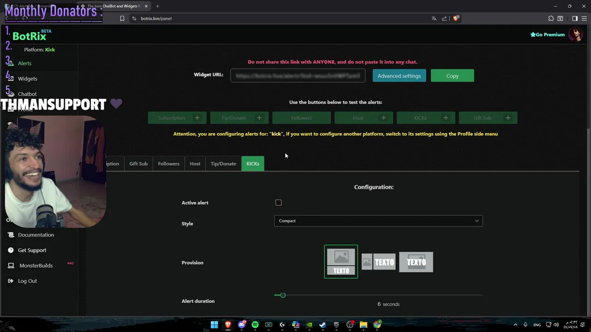Open the Style dropdown showing Compact
591x332 pixels.
[378, 221]
